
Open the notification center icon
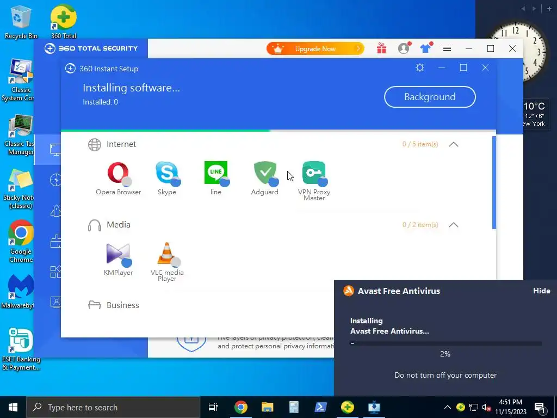coord(540,408)
